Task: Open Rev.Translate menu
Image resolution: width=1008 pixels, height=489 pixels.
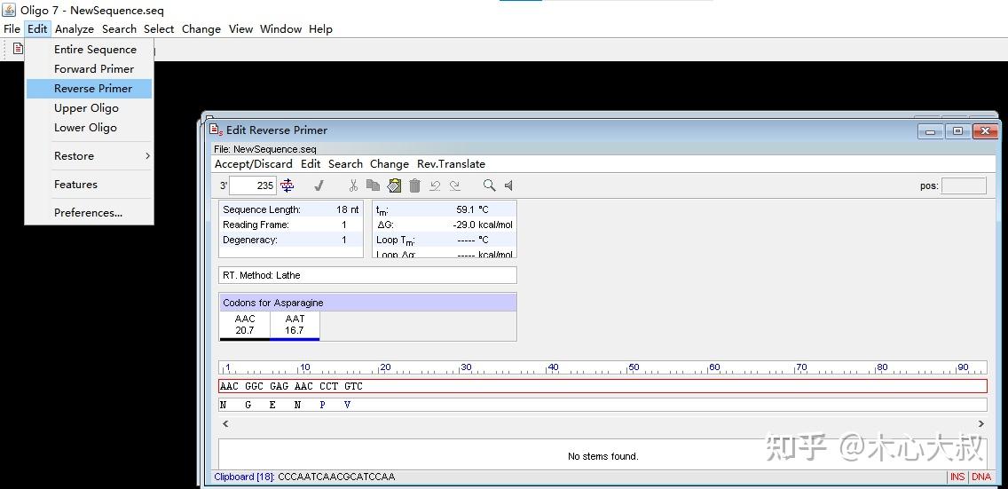Action: [x=451, y=164]
